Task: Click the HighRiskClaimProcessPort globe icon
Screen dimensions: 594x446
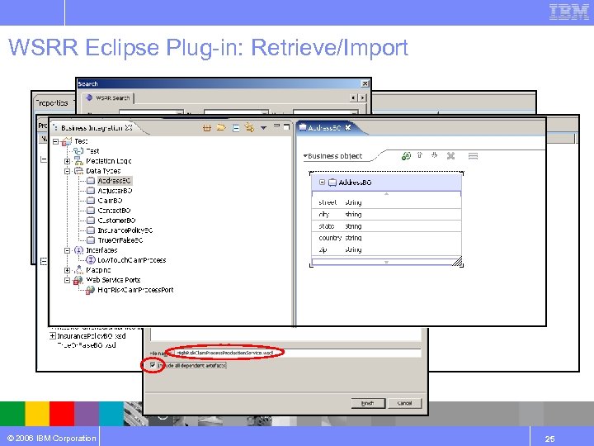Action: tap(90, 290)
